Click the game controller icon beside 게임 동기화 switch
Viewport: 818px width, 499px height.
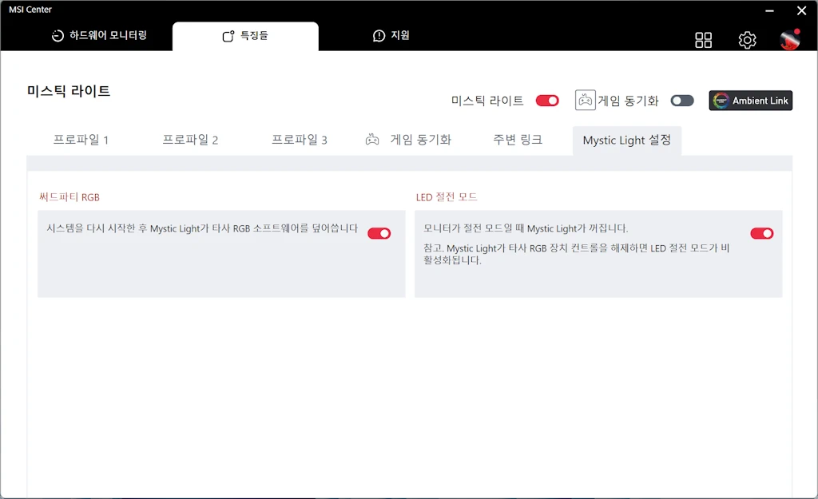pyautogui.click(x=586, y=100)
